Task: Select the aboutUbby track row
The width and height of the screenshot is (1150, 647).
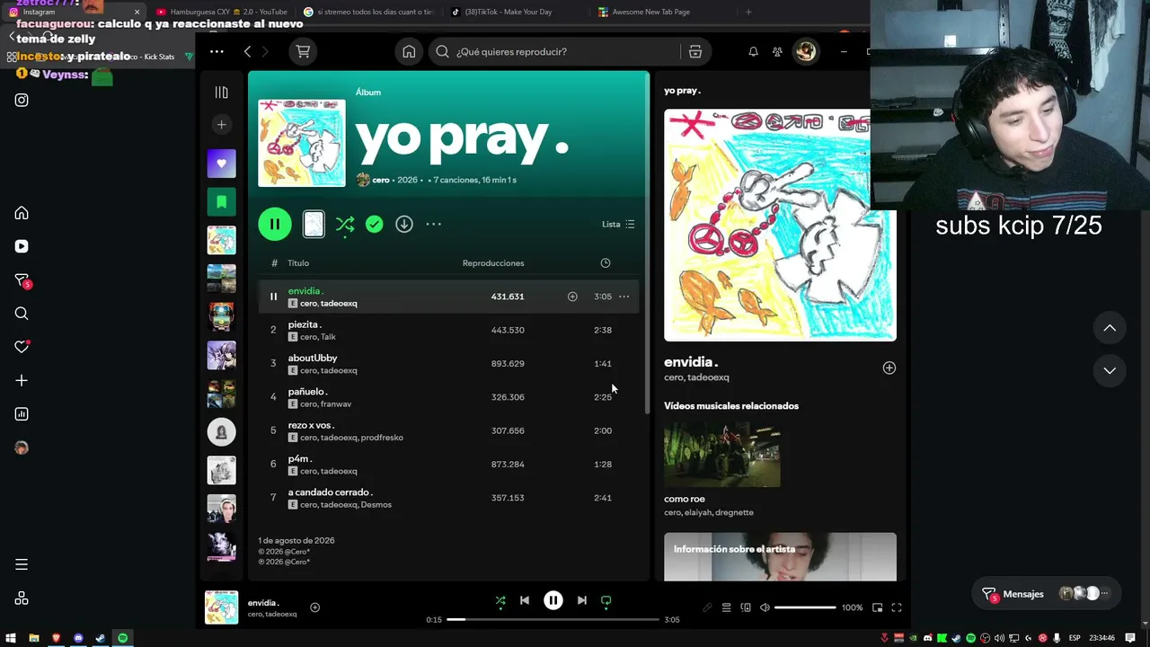Action: click(x=448, y=364)
